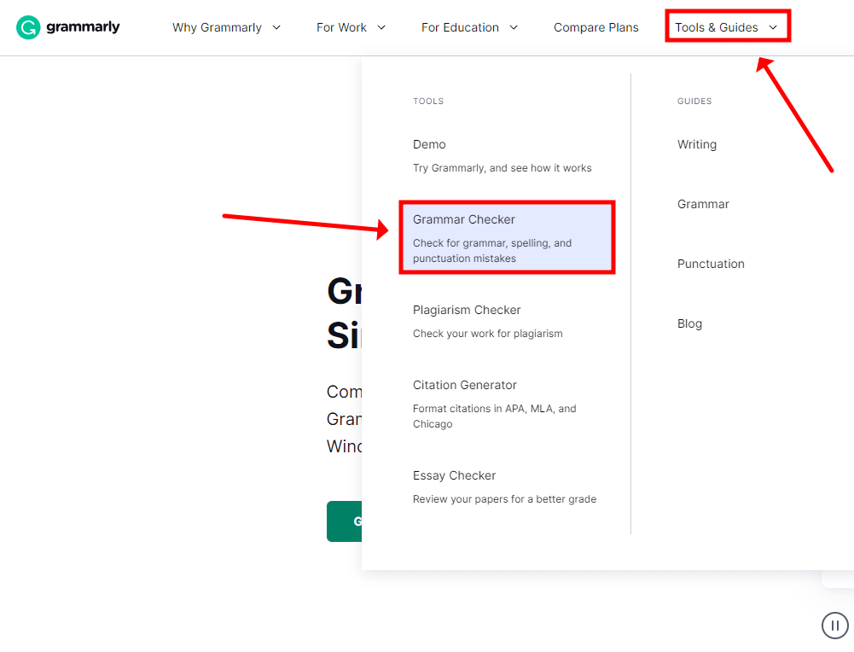The height and width of the screenshot is (652, 854).
Task: Click "Format citations in APA, MLA, and Chicago"
Action: coord(495,416)
